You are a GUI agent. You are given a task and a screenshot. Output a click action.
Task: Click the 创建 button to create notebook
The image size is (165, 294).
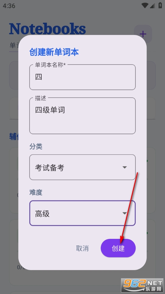point(118,248)
